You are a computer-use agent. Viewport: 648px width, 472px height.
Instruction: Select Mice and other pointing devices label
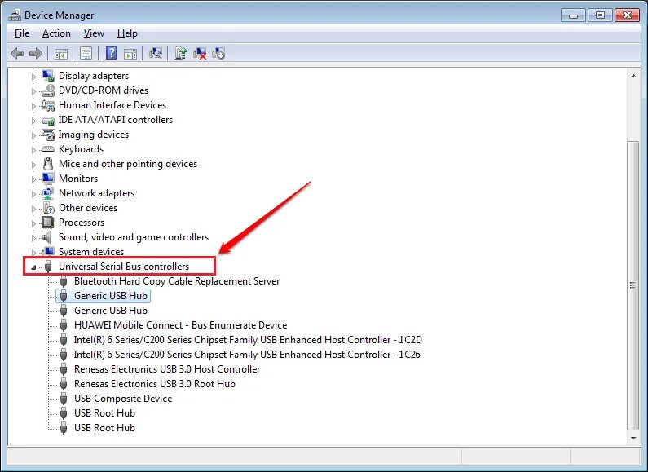pos(128,164)
